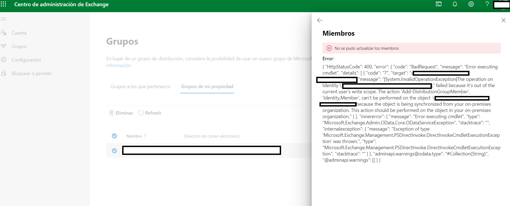Deselect the checked group row
This screenshot has width=510, height=206.
[x=114, y=151]
